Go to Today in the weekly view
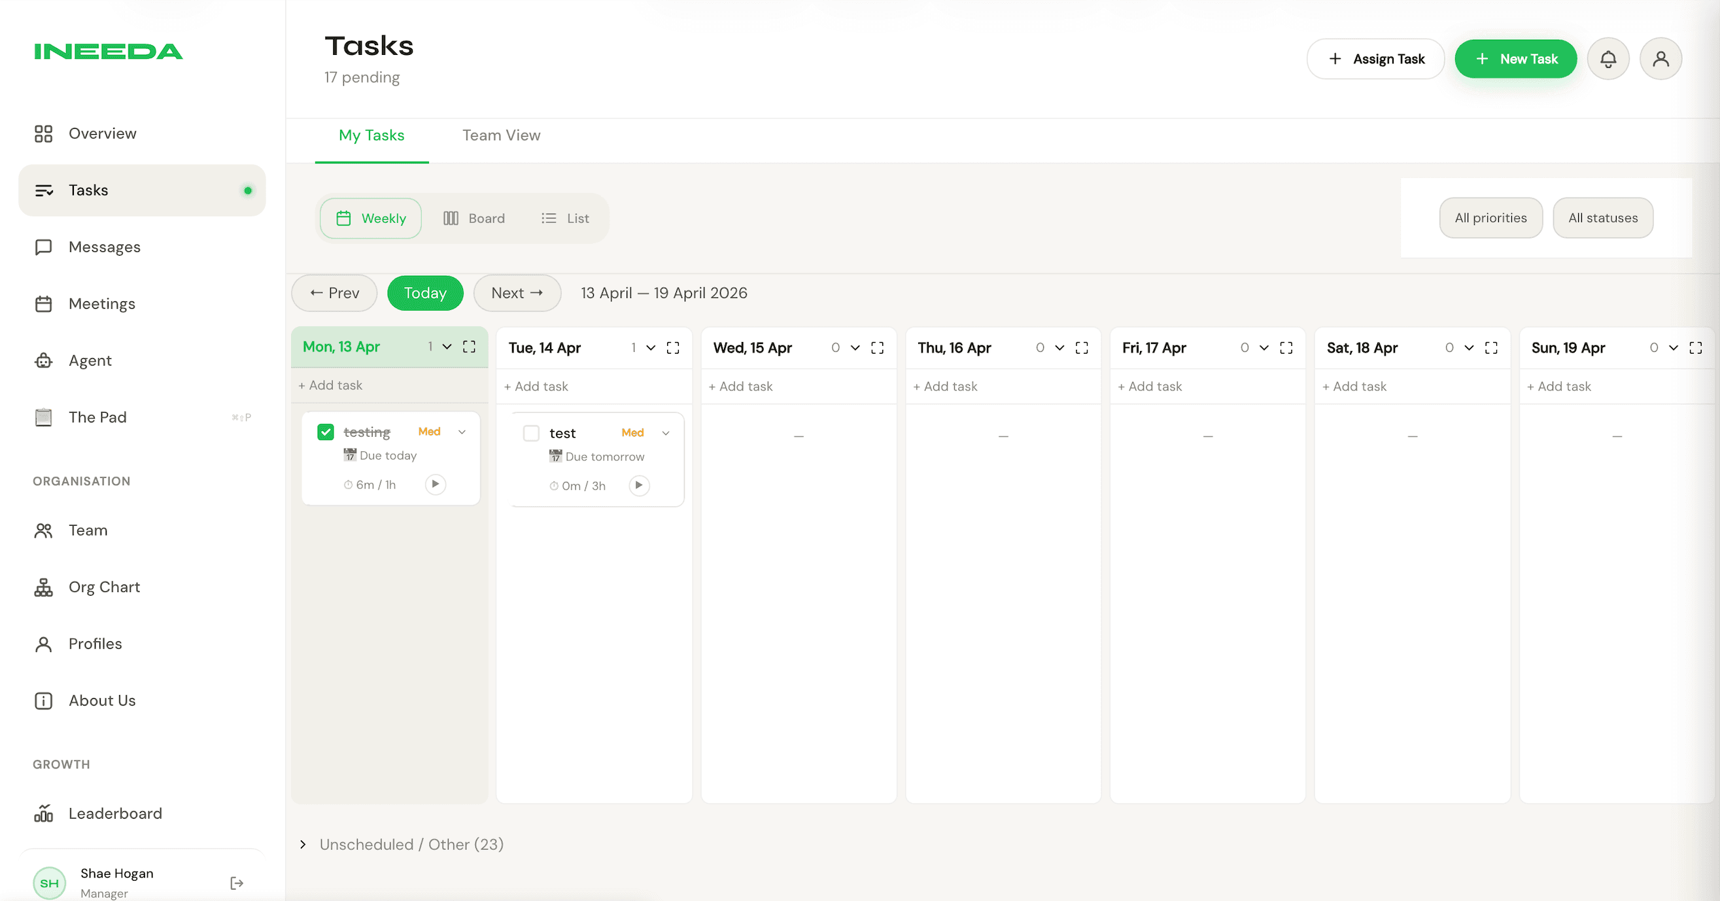This screenshot has height=901, width=1720. (424, 293)
